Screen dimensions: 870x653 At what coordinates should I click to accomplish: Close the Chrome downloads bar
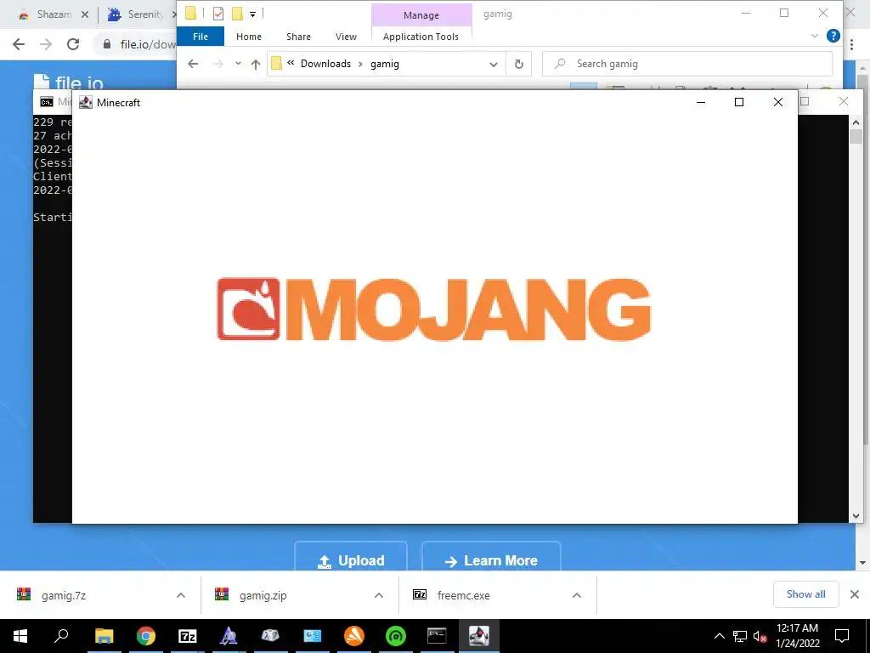coord(855,594)
